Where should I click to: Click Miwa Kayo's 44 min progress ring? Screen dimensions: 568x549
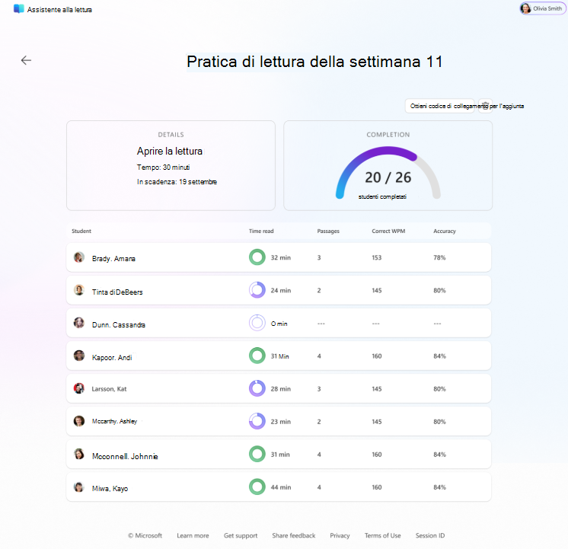pos(257,487)
